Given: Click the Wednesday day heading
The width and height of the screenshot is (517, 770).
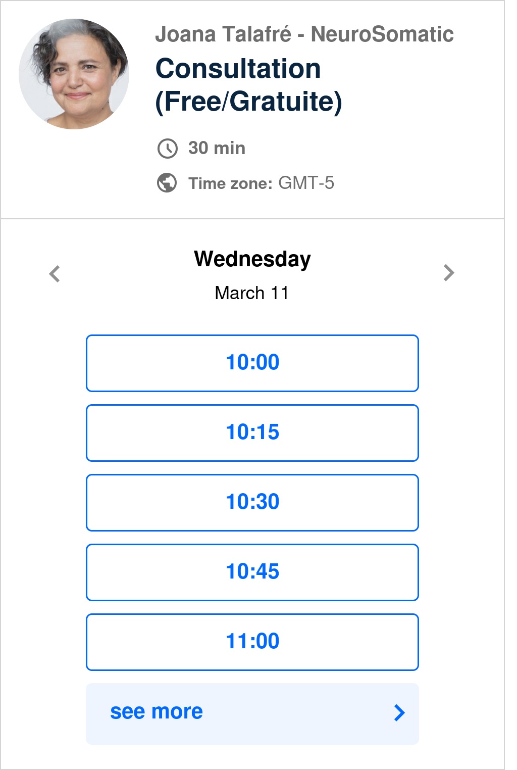Looking at the screenshot, I should click(x=252, y=259).
